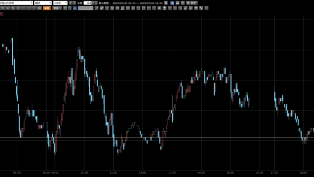This screenshot has width=314, height=177.
Task: Select the stamp marker tool
Action: (x=164, y=8)
